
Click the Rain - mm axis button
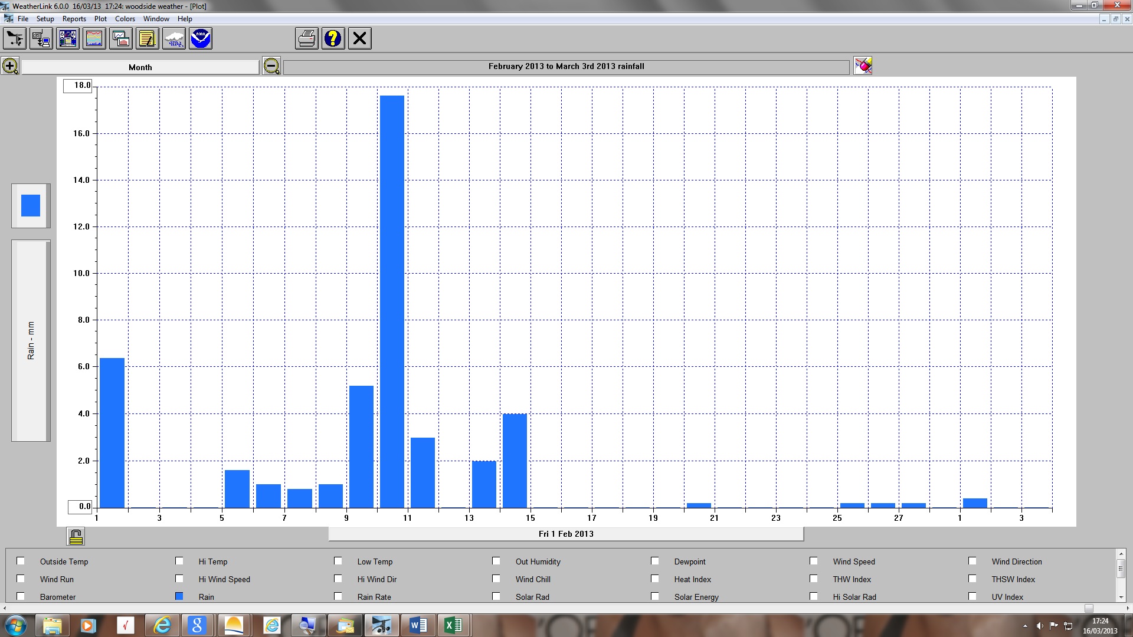31,340
